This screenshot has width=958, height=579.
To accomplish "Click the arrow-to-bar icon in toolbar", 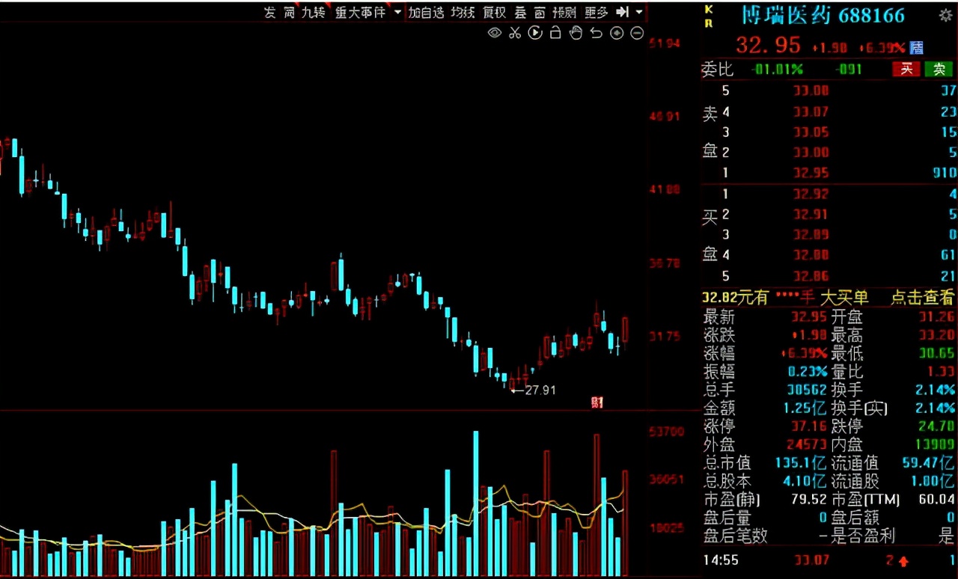I will point(622,12).
